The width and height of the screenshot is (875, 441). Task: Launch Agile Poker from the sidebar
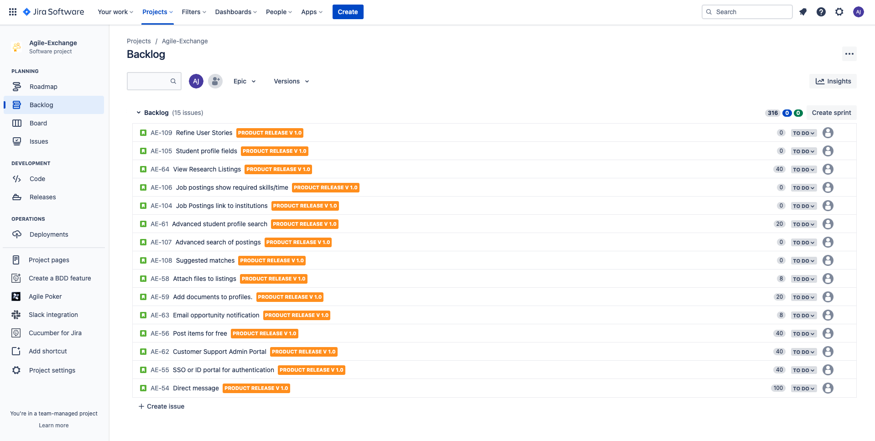[45, 296]
